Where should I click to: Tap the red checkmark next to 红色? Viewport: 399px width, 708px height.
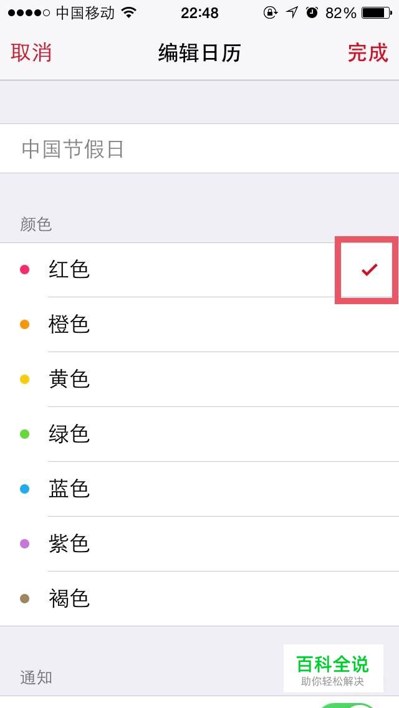[x=369, y=270]
